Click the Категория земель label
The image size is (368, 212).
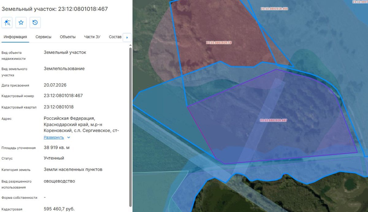click(x=16, y=170)
